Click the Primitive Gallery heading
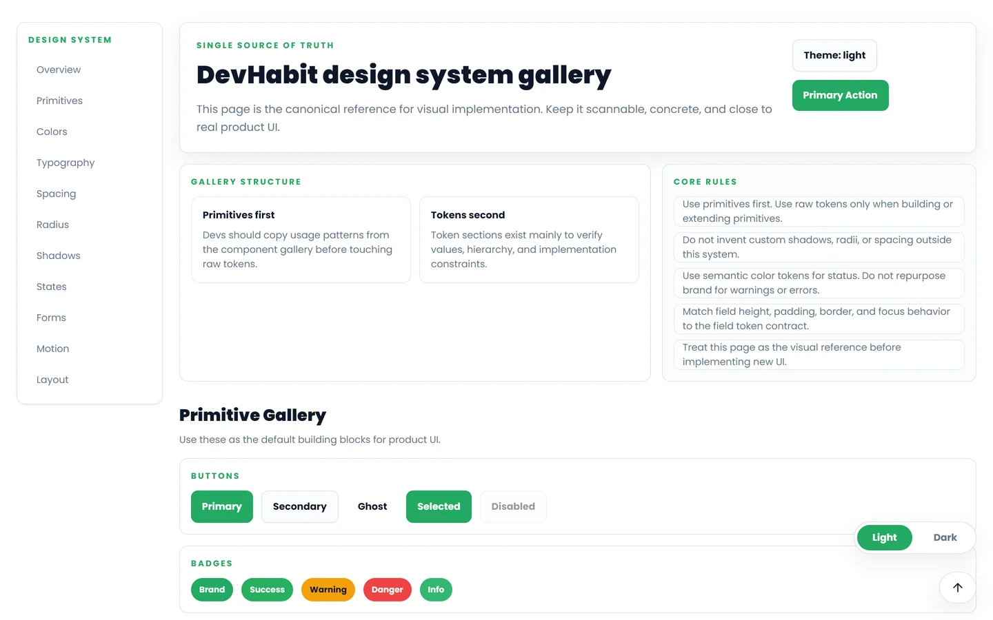 pyautogui.click(x=252, y=415)
